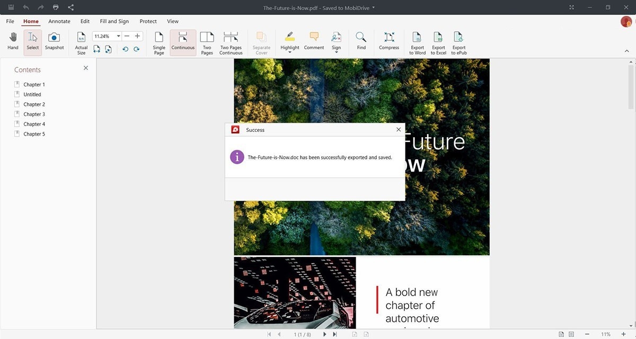Go to the Fill and Sign tab

tap(114, 21)
